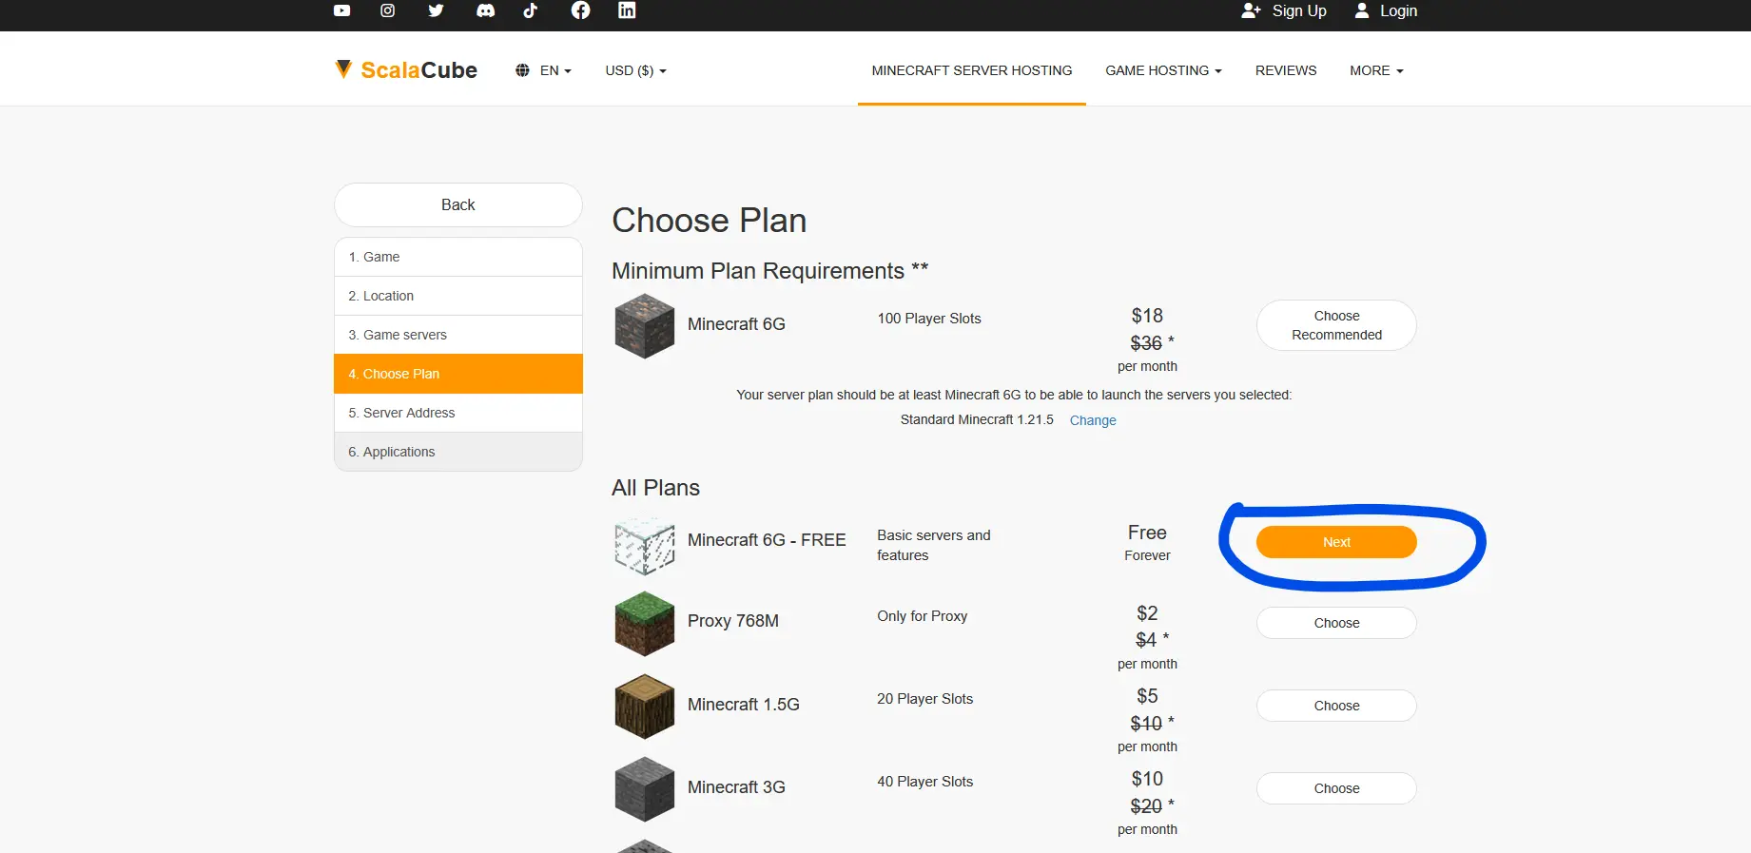Expand the Game Hosting menu
1751x853 pixels.
click(x=1163, y=70)
